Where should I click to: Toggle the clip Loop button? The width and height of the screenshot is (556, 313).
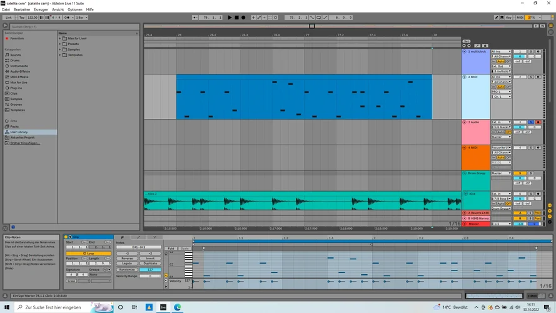[x=88, y=254]
